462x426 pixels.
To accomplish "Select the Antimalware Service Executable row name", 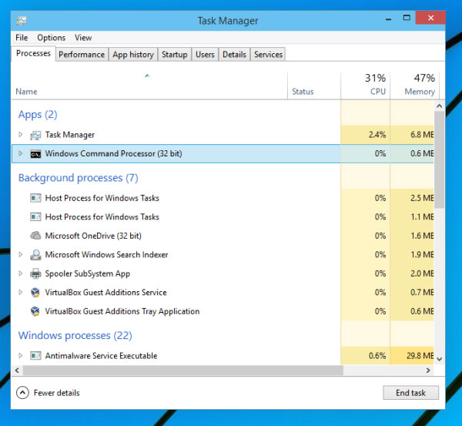I will 101,356.
